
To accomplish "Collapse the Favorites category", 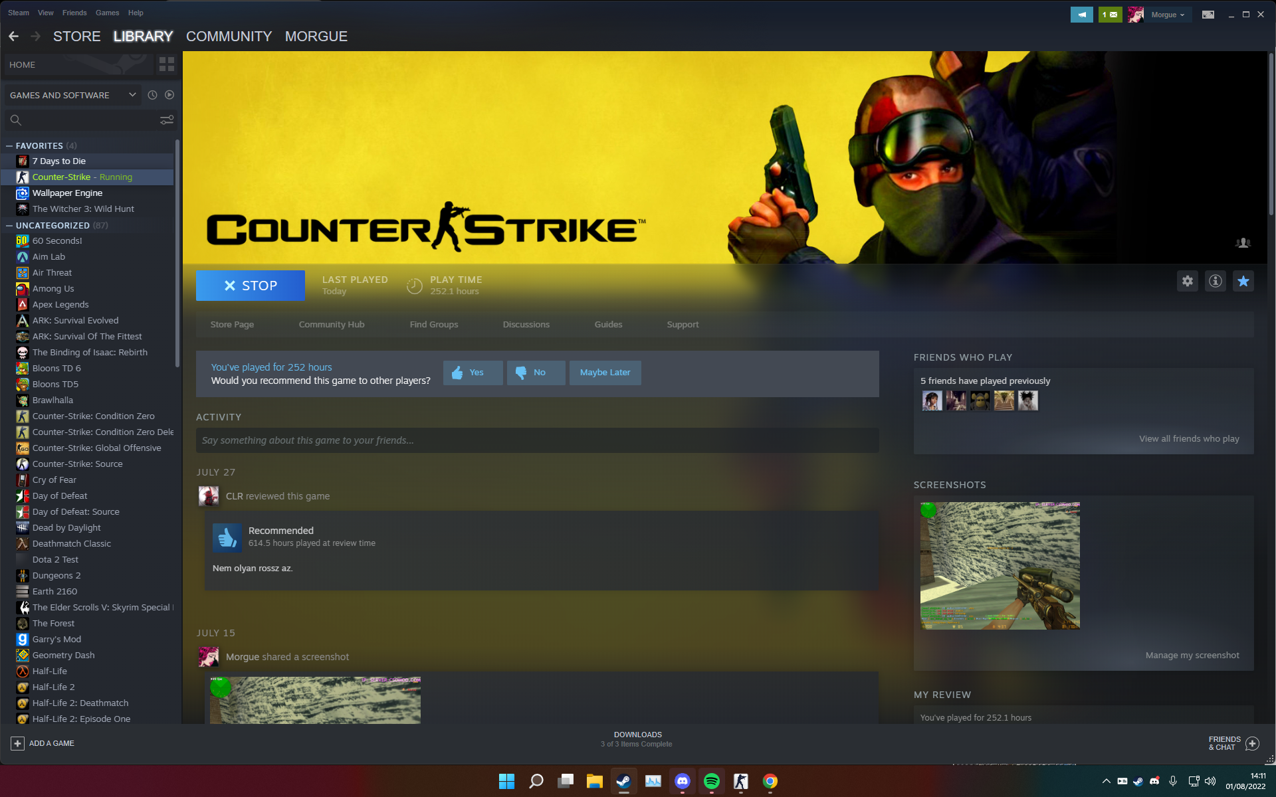I will [x=9, y=145].
